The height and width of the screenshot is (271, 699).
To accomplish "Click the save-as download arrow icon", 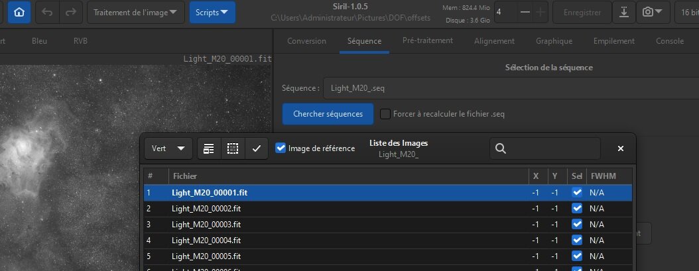I will click(624, 13).
